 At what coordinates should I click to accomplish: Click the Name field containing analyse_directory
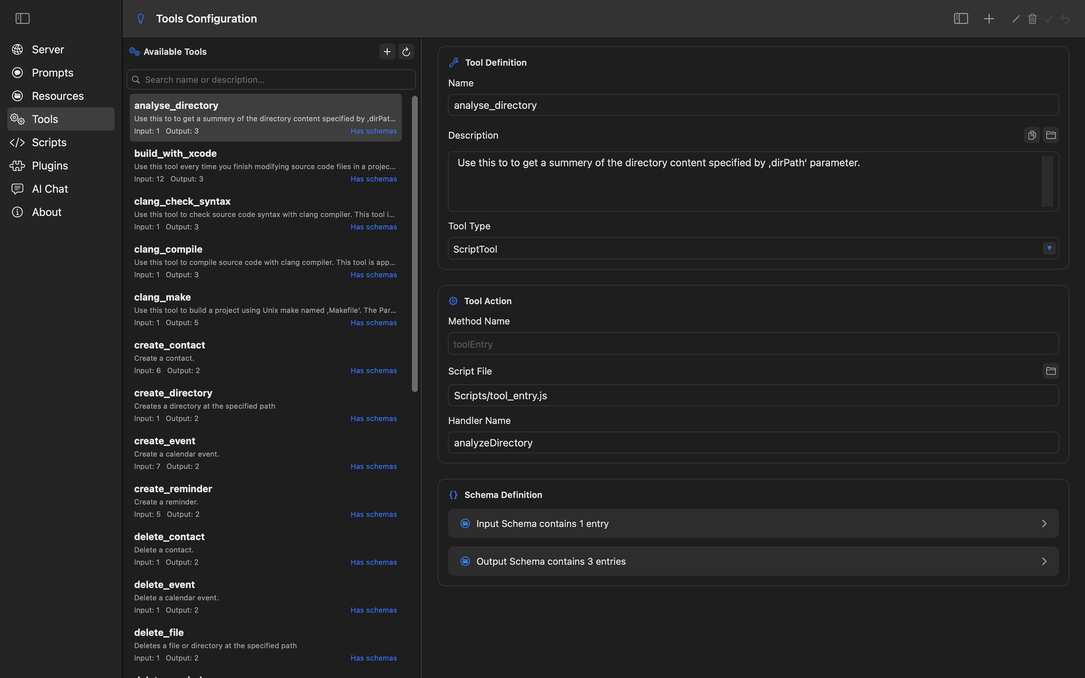[x=753, y=105]
